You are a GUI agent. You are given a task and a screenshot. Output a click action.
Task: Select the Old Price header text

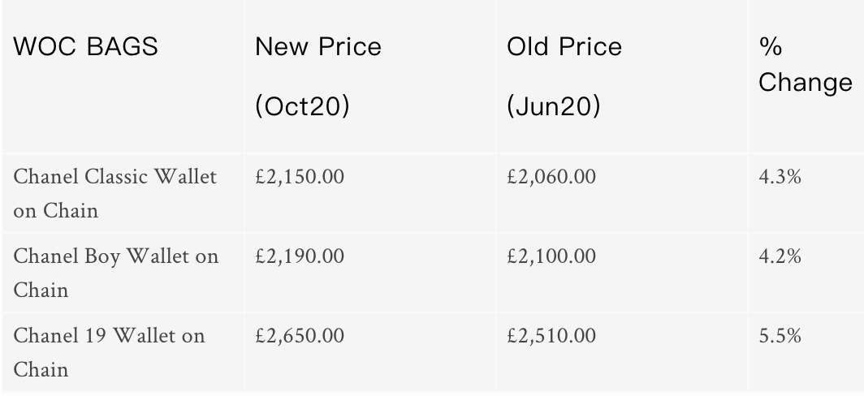(x=564, y=47)
